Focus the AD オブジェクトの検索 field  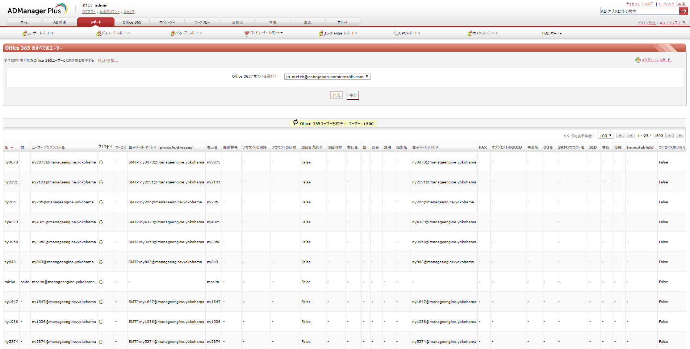point(639,11)
